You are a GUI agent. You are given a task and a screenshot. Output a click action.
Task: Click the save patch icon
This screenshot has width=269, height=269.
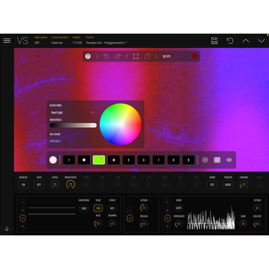(x=214, y=41)
